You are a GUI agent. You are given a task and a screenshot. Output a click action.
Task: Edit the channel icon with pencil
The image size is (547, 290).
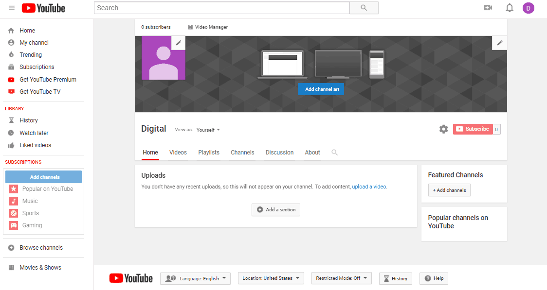[178, 43]
